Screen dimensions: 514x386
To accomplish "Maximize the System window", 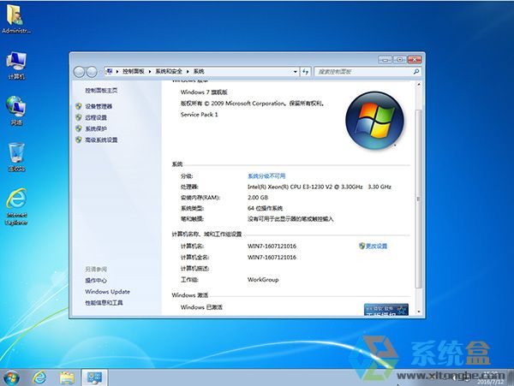I will [x=399, y=60].
